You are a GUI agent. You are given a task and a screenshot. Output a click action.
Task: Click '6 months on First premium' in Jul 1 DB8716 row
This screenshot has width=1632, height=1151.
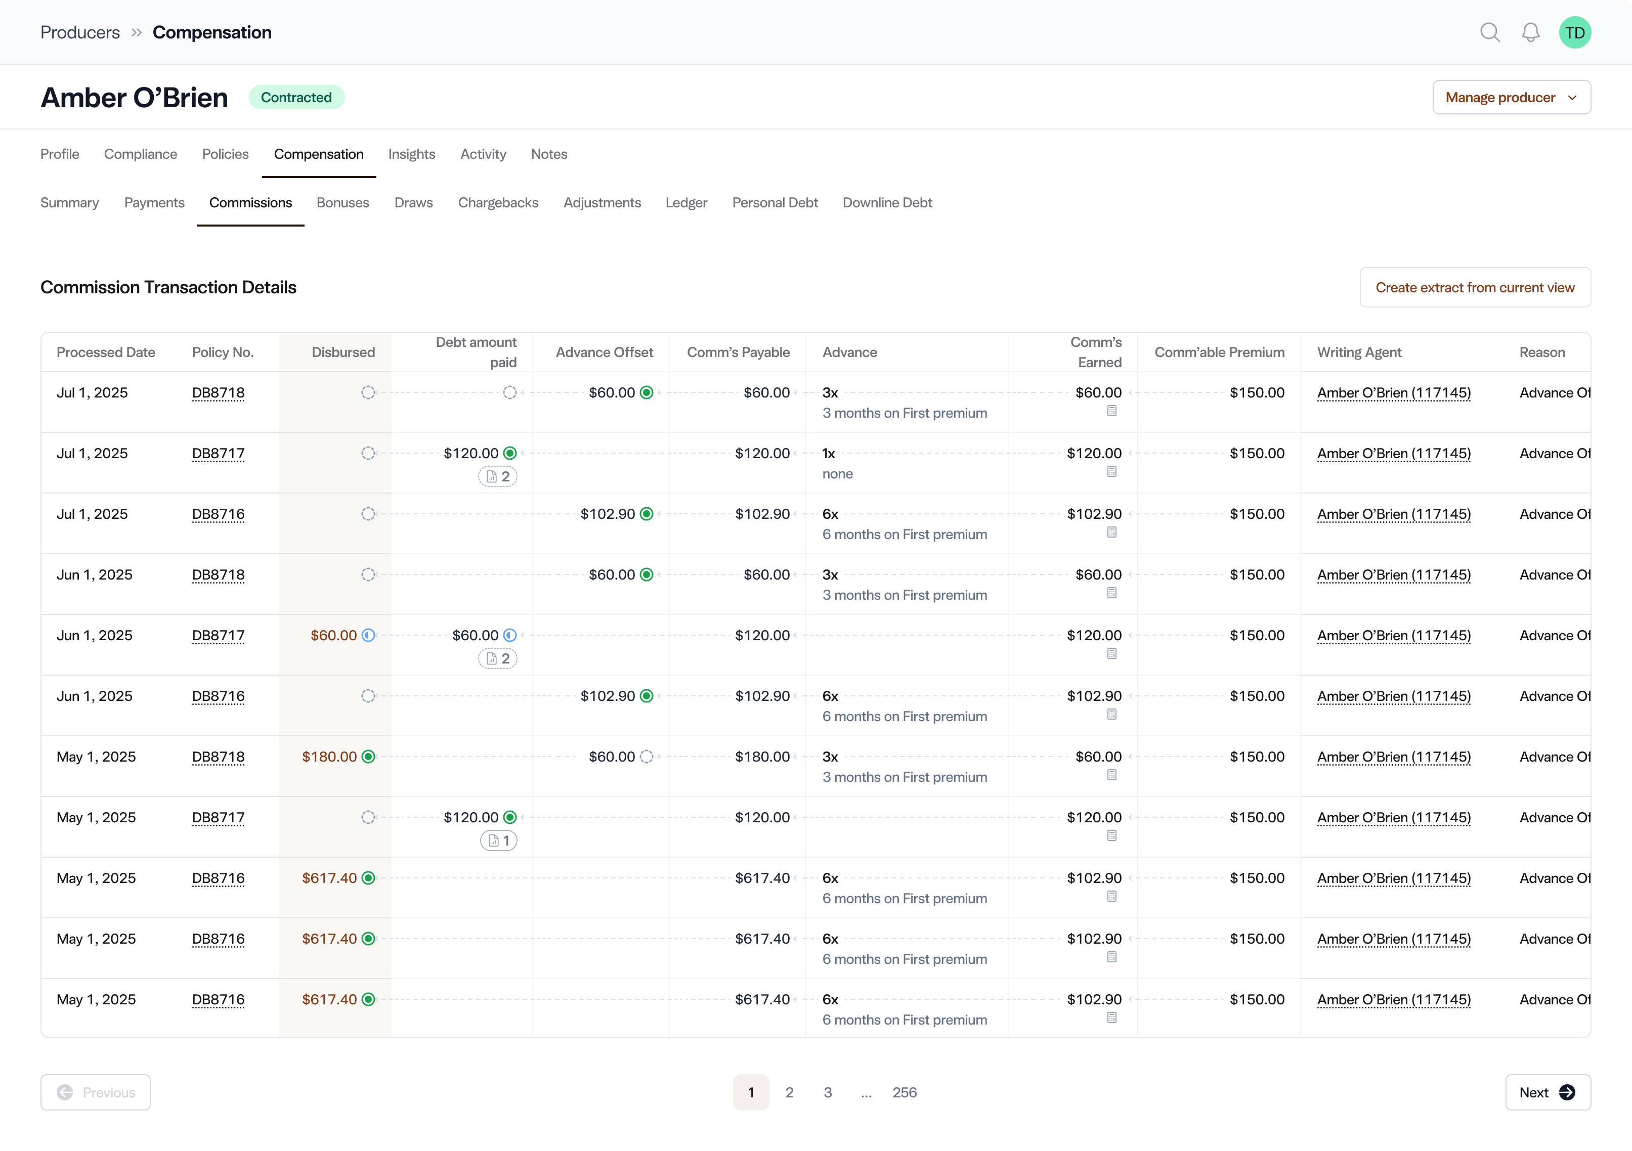904,535
